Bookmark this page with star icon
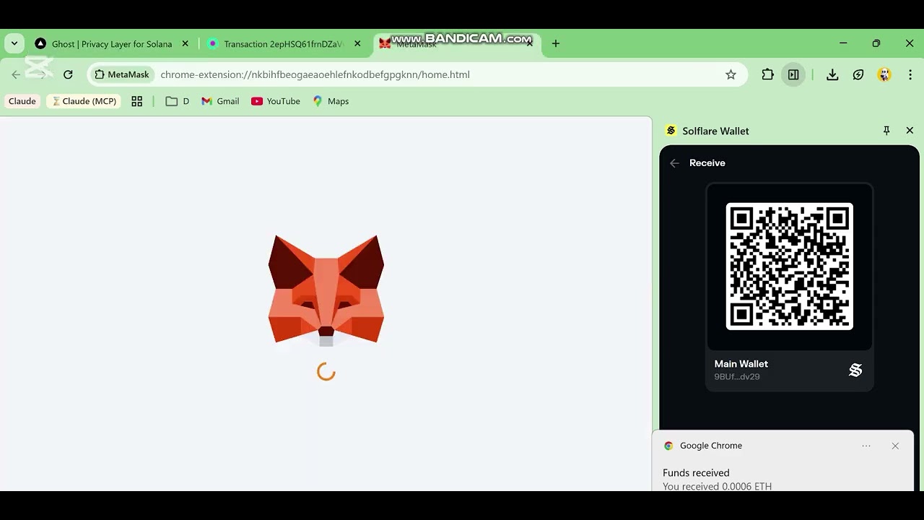The height and width of the screenshot is (520, 924). [731, 74]
